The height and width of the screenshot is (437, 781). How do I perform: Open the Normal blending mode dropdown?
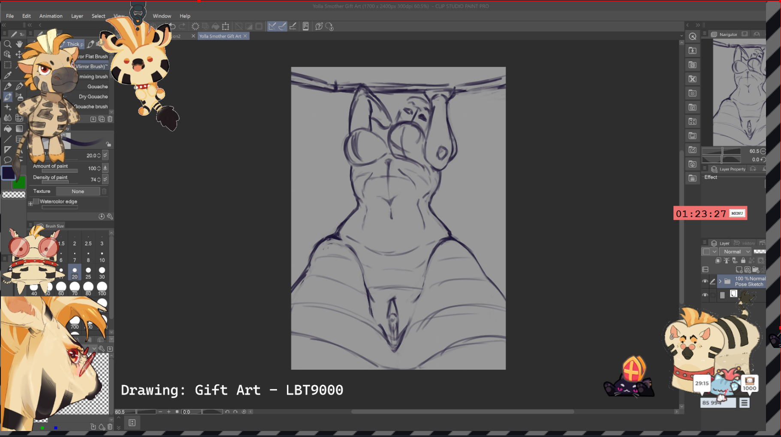(x=735, y=252)
